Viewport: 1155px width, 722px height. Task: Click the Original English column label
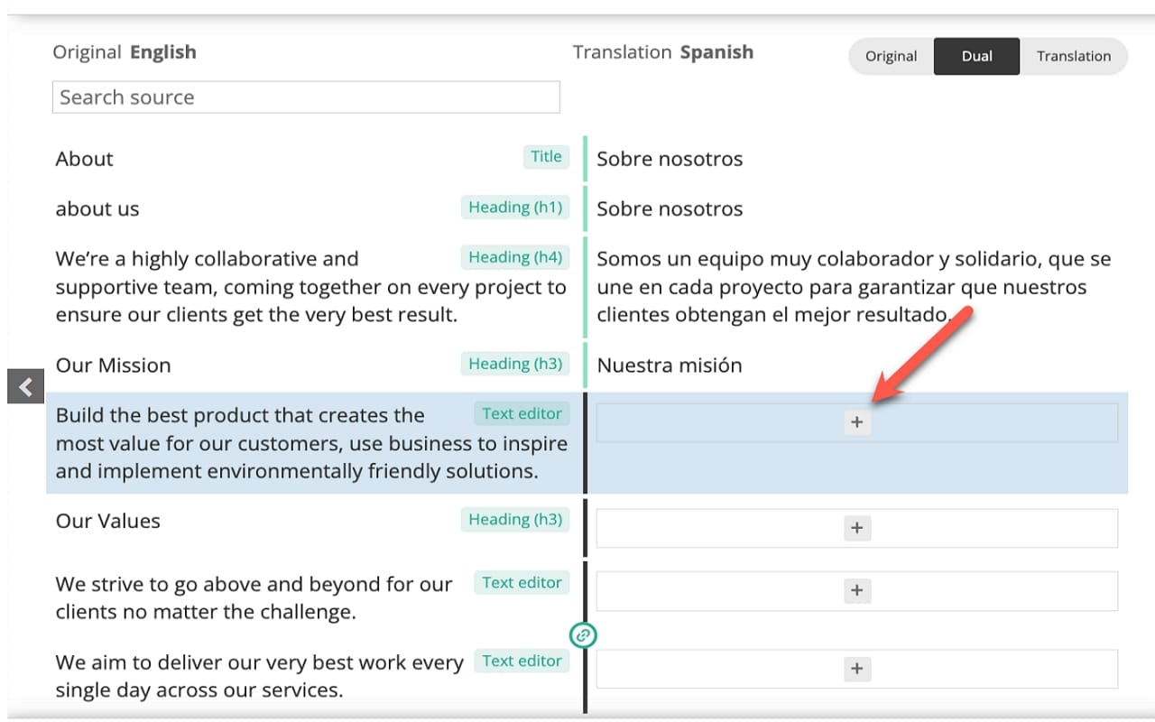pos(125,52)
